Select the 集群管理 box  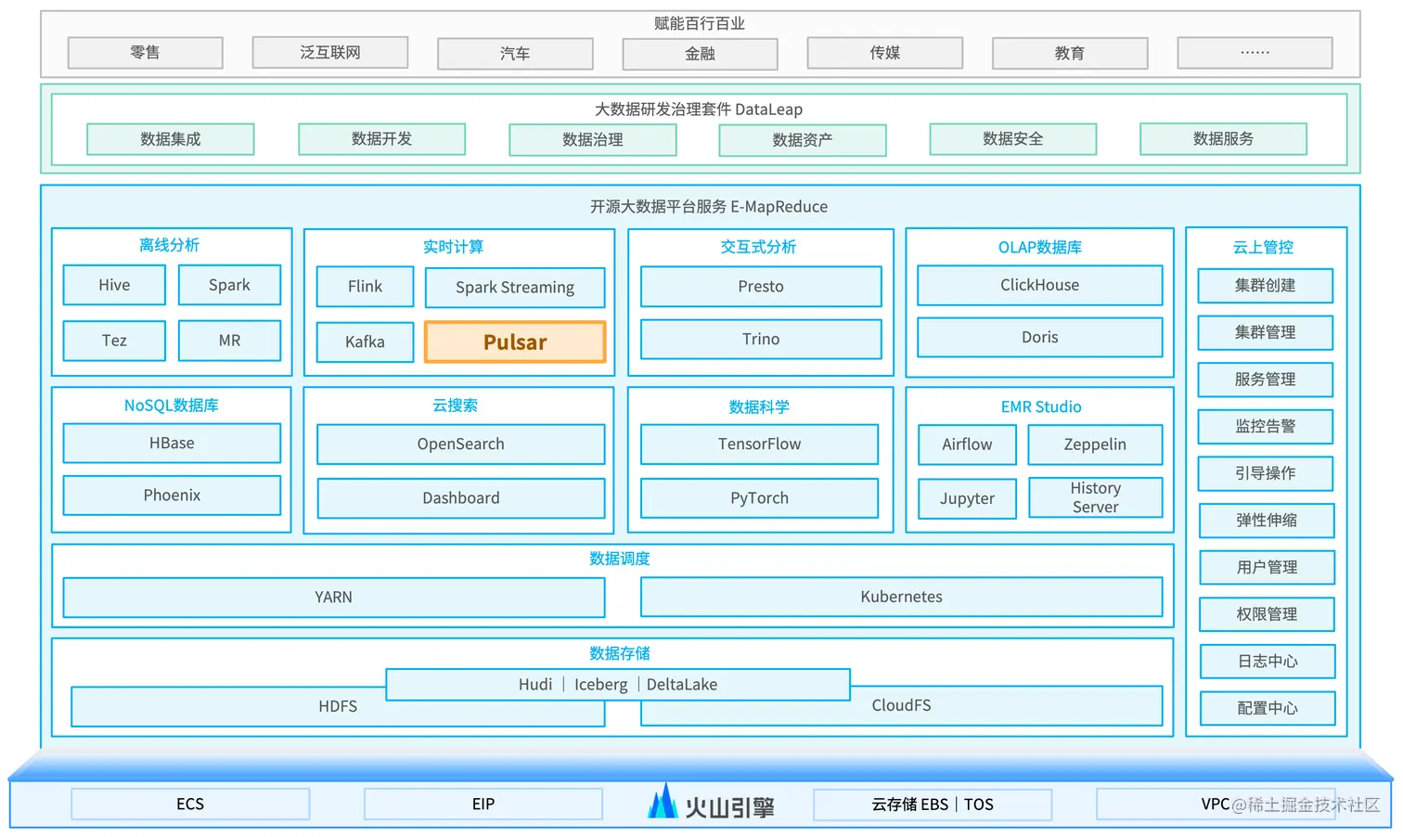pos(1266,332)
